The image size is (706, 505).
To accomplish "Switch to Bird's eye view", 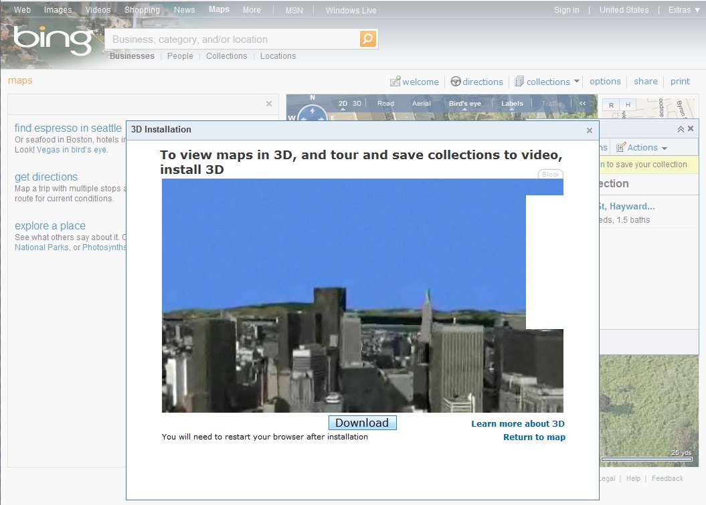I will [464, 104].
